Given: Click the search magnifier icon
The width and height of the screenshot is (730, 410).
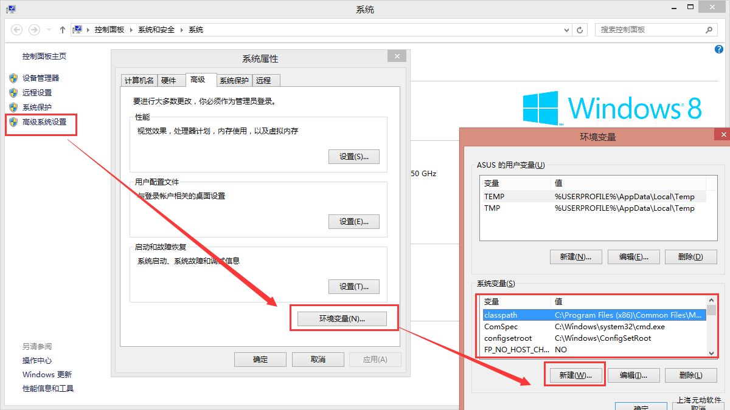Looking at the screenshot, I should 709,29.
